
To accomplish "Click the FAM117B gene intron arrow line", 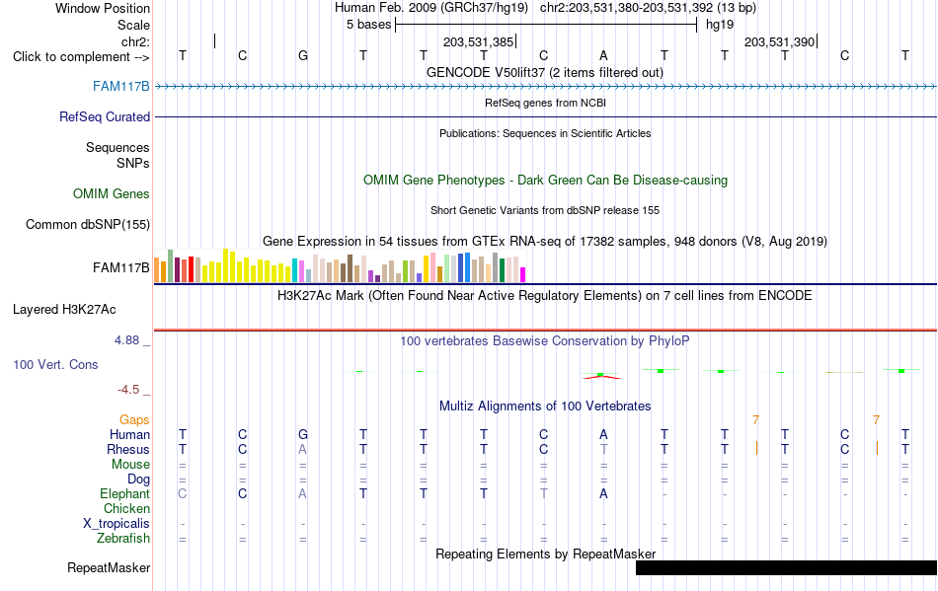I will (x=546, y=87).
